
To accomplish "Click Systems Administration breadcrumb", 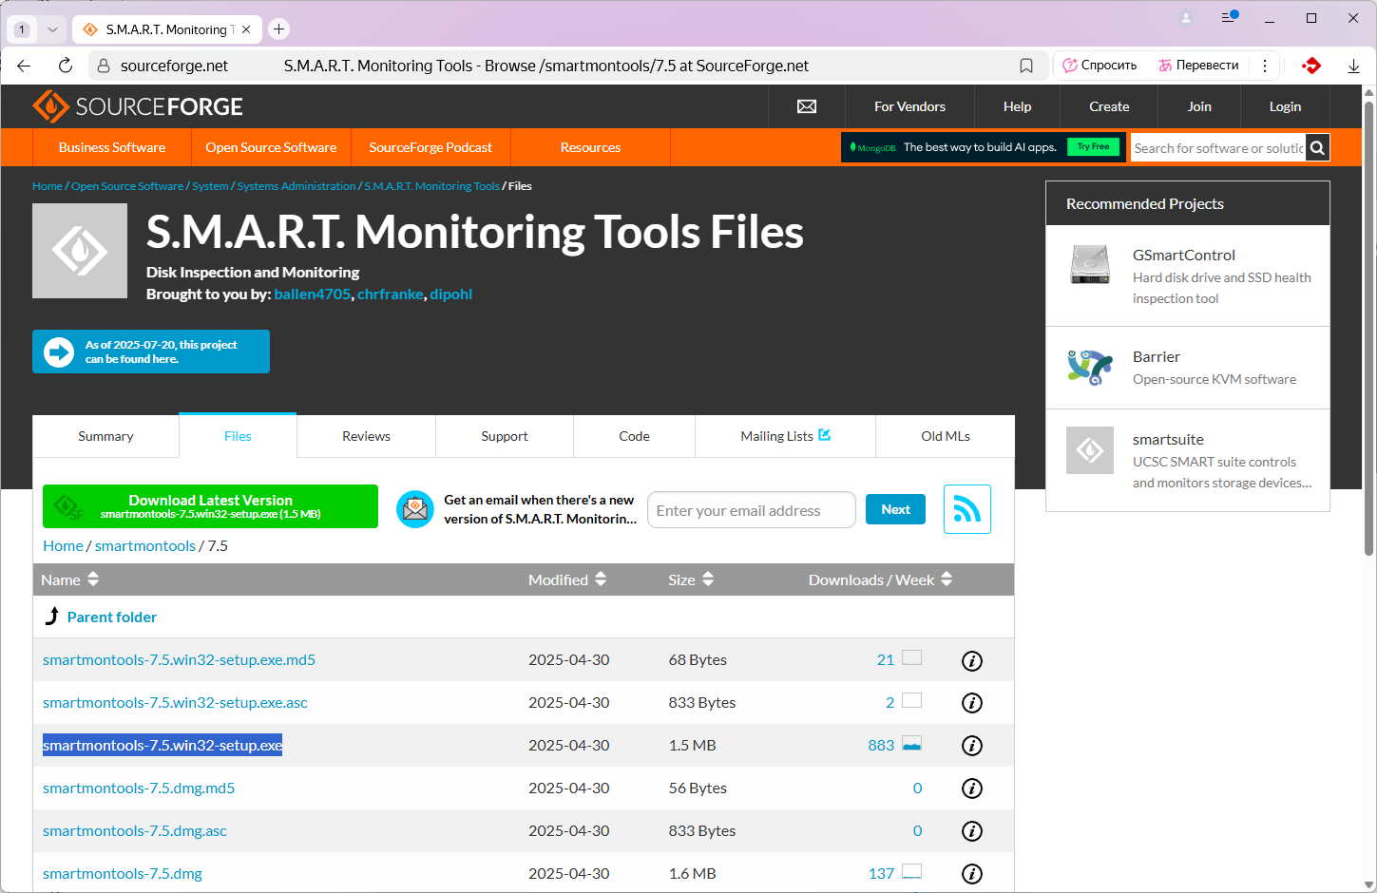I will click(x=296, y=186).
